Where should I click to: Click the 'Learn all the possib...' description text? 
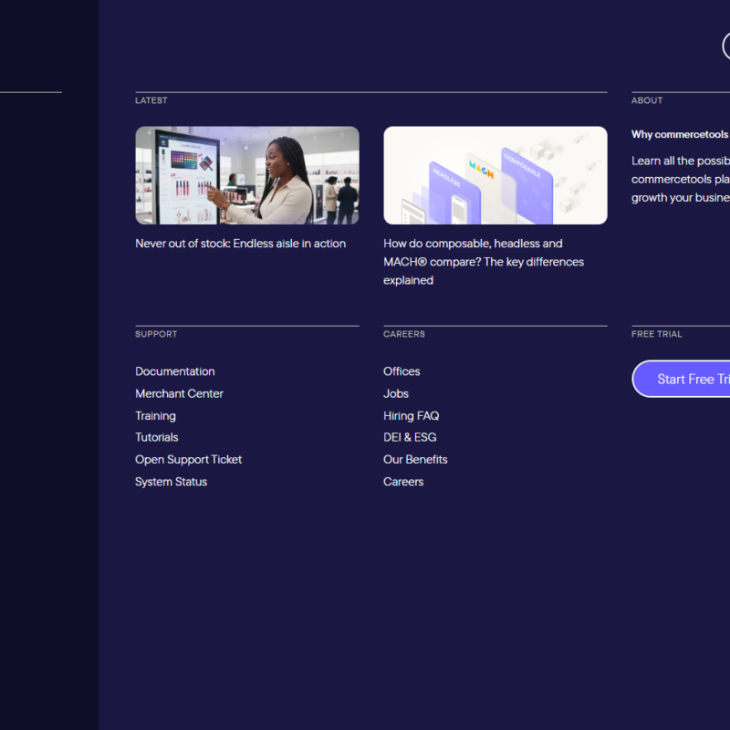[681, 179]
